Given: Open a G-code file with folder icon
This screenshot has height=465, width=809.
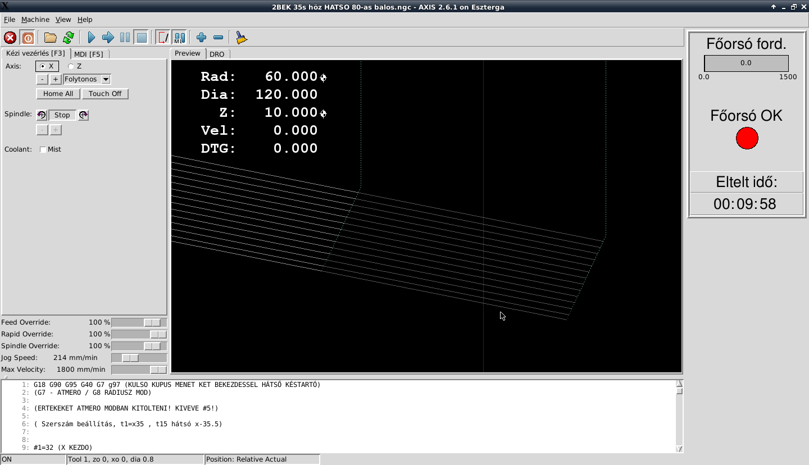Looking at the screenshot, I should 51,38.
